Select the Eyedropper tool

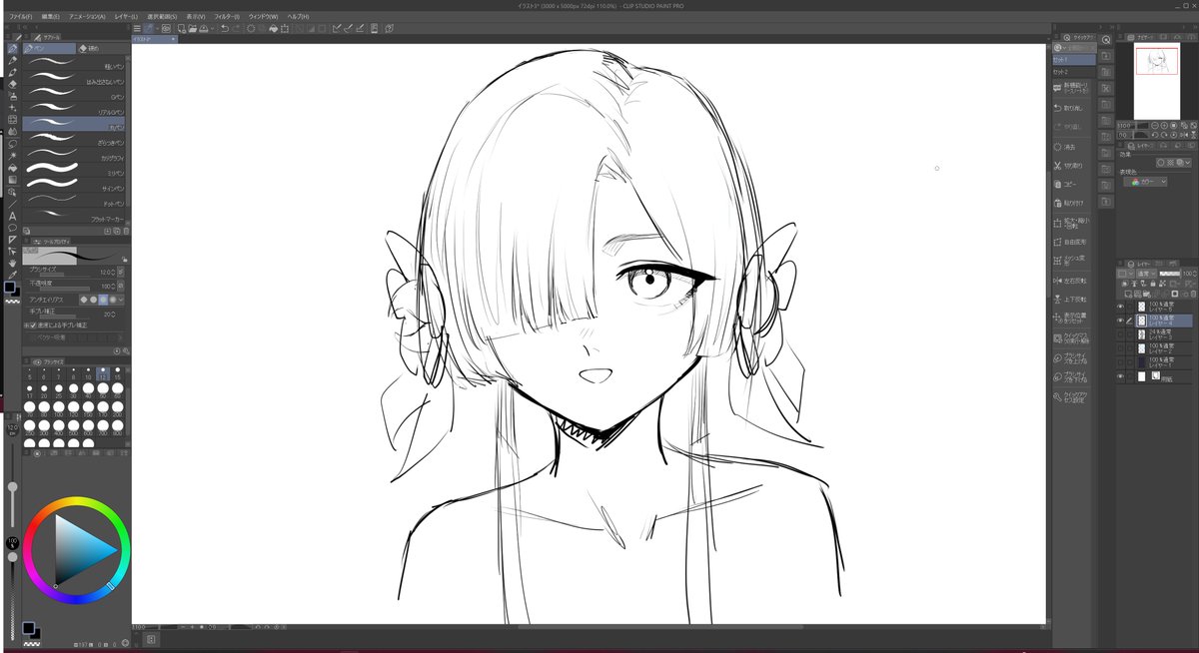(x=12, y=275)
